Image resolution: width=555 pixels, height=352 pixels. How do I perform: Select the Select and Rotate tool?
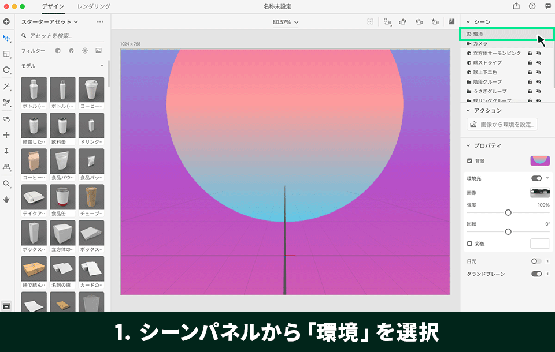pos(6,70)
